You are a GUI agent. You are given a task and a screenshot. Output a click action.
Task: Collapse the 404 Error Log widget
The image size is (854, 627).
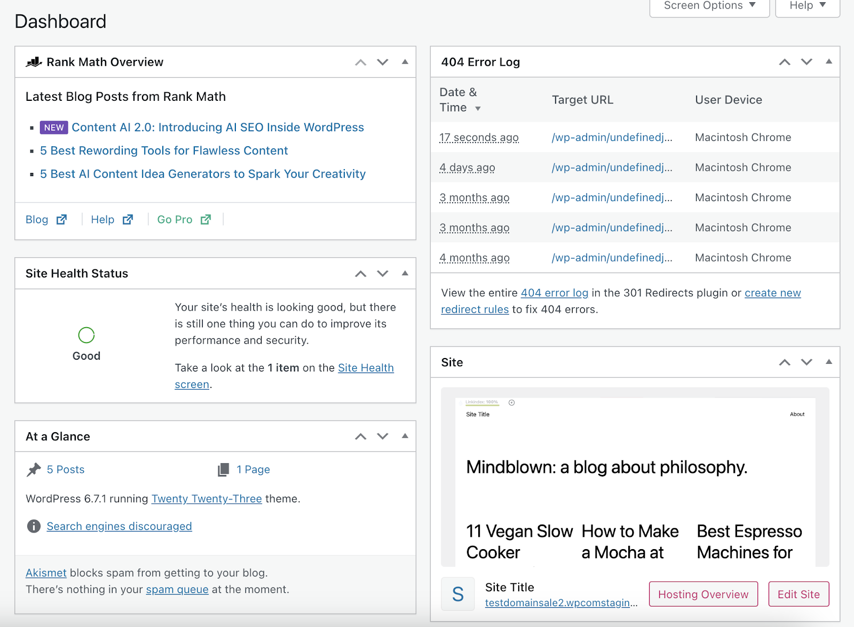pyautogui.click(x=828, y=62)
